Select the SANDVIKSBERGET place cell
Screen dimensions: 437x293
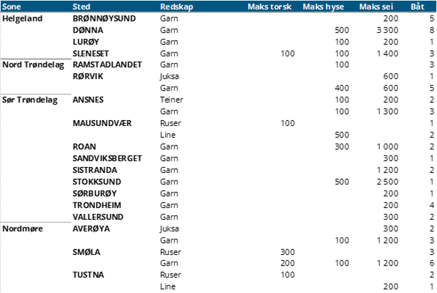[x=108, y=158]
